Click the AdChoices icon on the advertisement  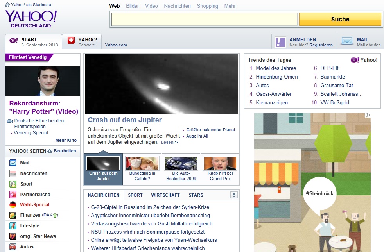point(368,115)
